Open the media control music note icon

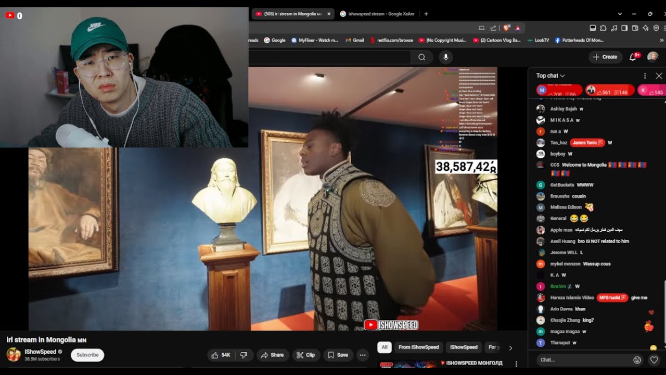pyautogui.click(x=614, y=28)
